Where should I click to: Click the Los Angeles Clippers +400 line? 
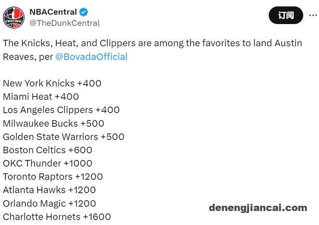coord(61,110)
